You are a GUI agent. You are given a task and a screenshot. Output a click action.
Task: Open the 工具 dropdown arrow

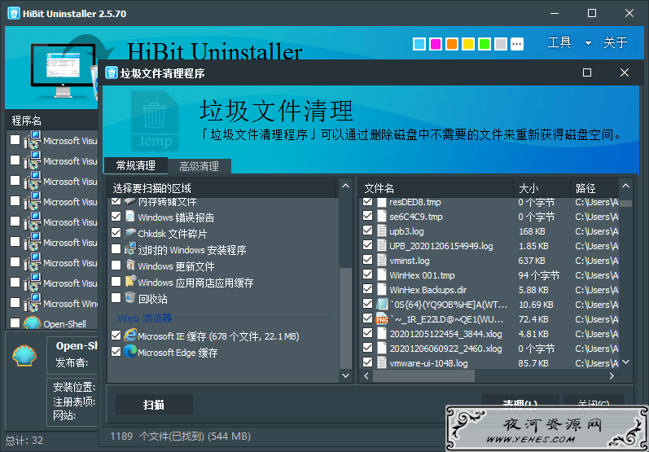coord(588,42)
